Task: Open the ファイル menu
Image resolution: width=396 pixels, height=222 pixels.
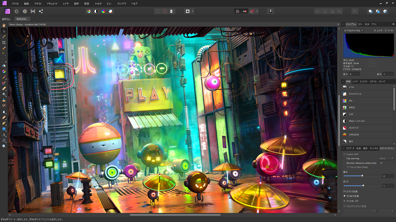Action: click(15, 4)
